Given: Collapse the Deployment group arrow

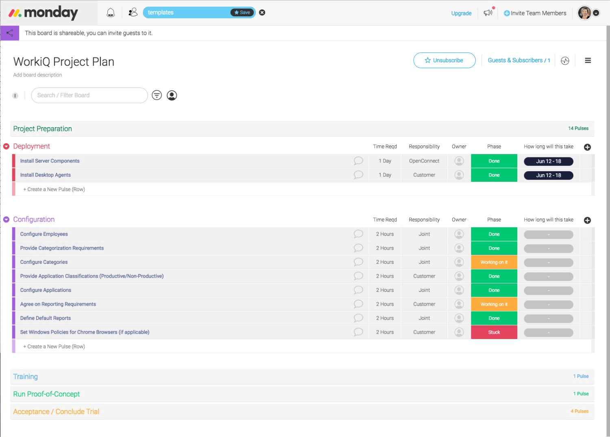Looking at the screenshot, I should tap(6, 146).
